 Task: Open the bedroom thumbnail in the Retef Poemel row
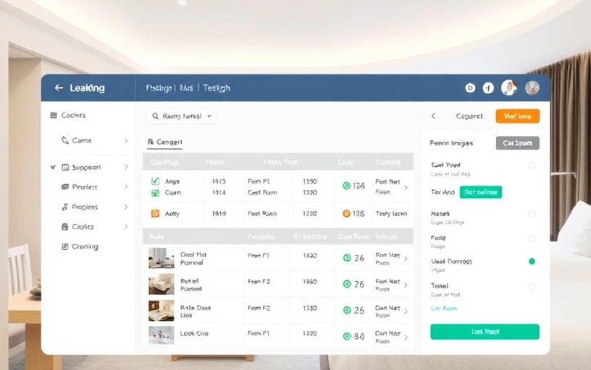[161, 284]
